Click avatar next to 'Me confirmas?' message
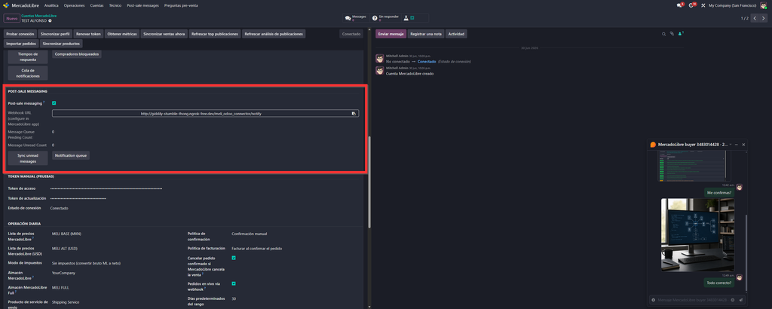 coord(739,188)
